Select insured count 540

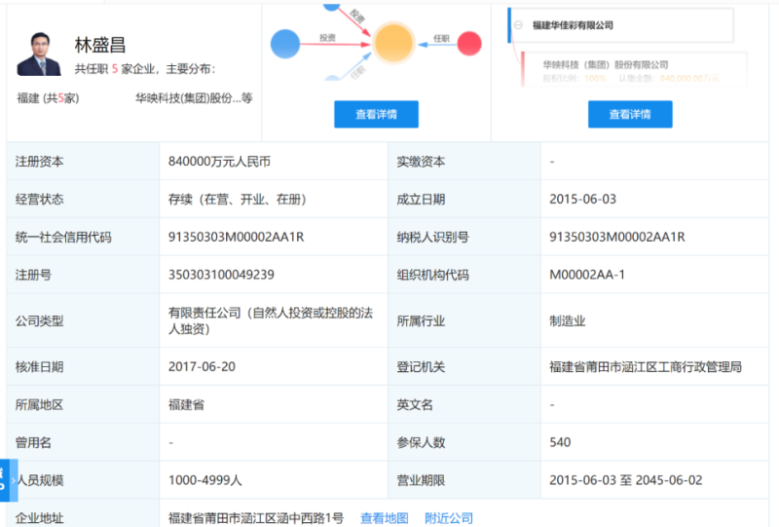(x=560, y=442)
